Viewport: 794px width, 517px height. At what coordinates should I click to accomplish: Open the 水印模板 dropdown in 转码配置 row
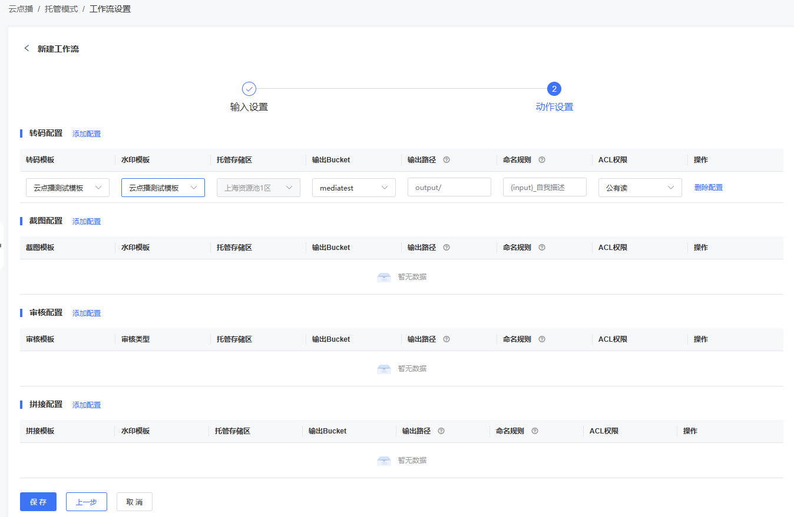[163, 188]
